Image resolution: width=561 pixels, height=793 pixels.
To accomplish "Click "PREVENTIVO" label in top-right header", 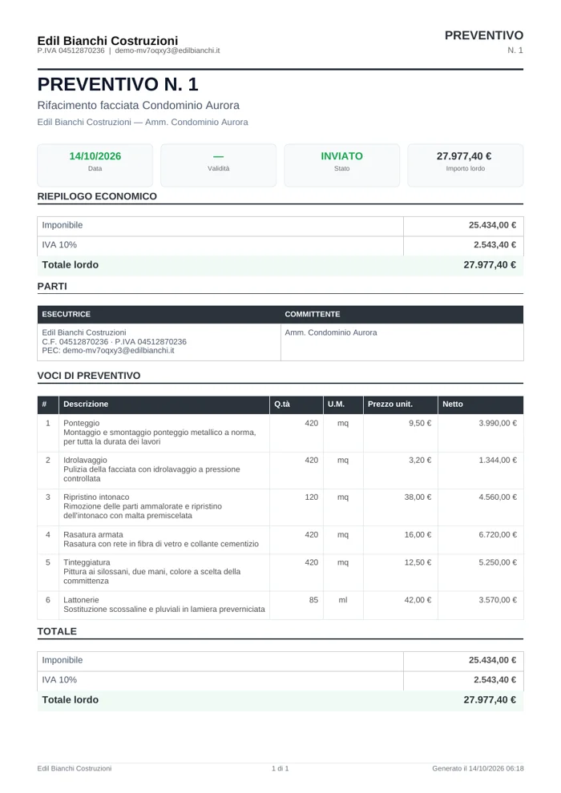I will 484,35.
